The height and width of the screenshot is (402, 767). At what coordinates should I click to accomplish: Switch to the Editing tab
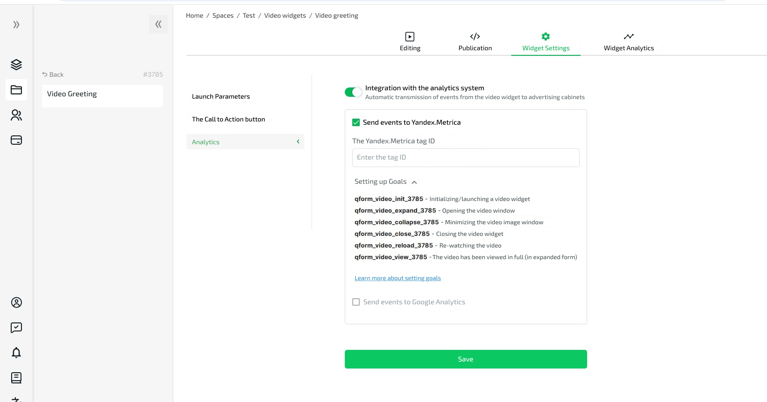tap(410, 42)
